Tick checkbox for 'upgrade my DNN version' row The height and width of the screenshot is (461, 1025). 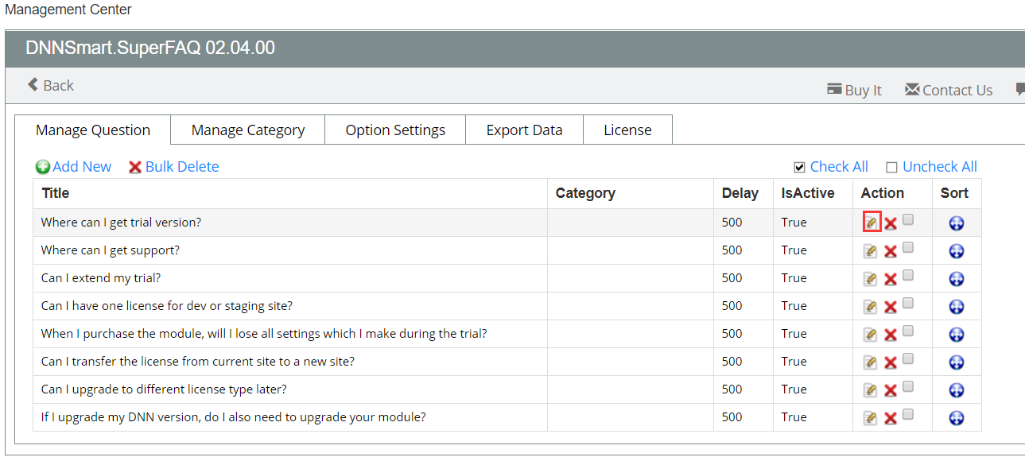(908, 415)
